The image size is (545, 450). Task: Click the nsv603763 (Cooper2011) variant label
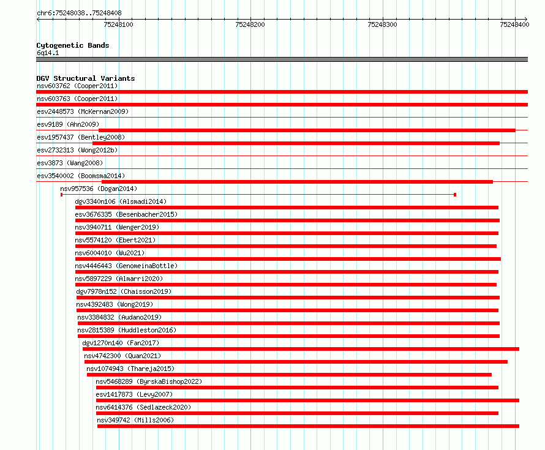point(77,99)
